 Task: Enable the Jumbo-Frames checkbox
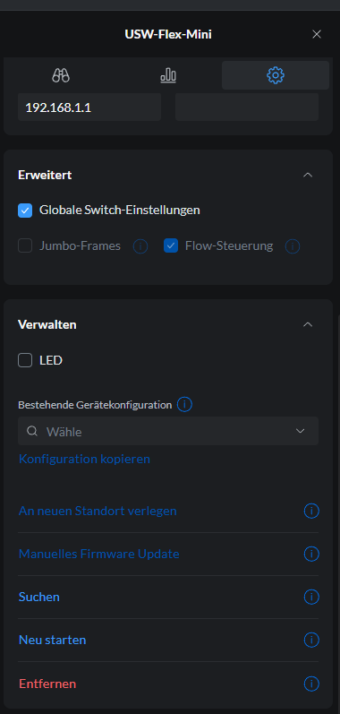pyautogui.click(x=25, y=246)
